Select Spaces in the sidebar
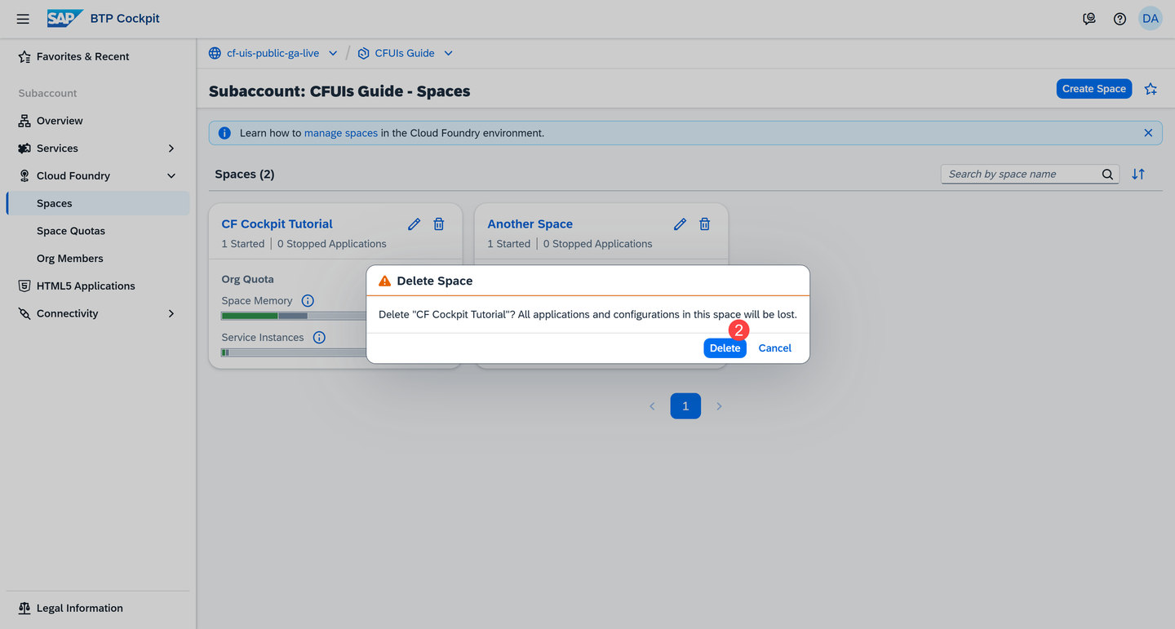This screenshot has width=1175, height=629. [98, 204]
